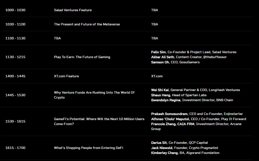Select speaker Alfonso 'Cholo' Maputol
The width and height of the screenshot is (259, 161).
[x=170, y=119]
